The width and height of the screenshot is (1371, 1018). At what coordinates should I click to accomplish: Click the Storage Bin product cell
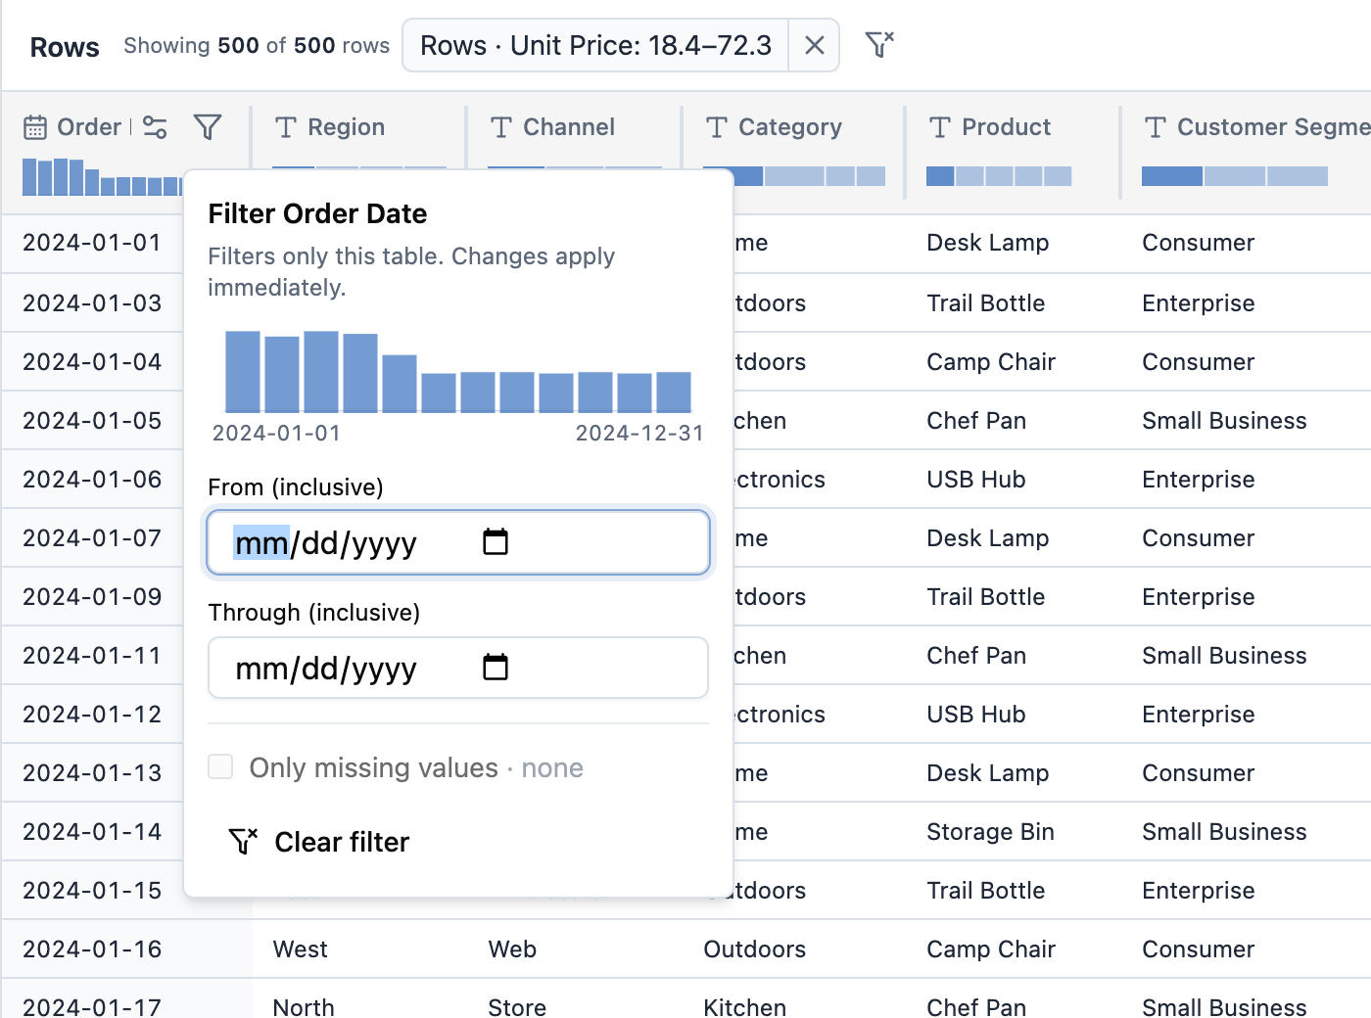[990, 832]
